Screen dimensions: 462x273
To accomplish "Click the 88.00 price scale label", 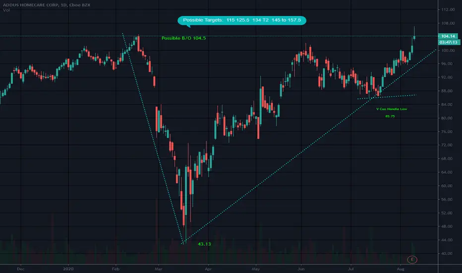I will [x=448, y=91].
